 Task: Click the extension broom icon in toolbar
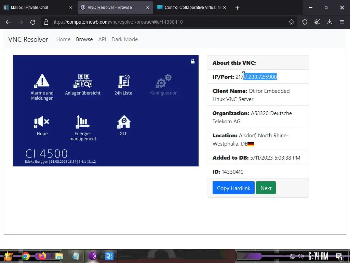[317, 22]
